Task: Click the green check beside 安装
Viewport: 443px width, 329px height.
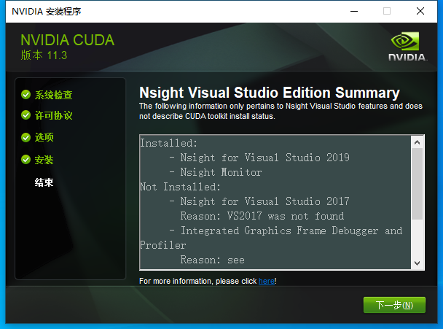Action: point(26,160)
